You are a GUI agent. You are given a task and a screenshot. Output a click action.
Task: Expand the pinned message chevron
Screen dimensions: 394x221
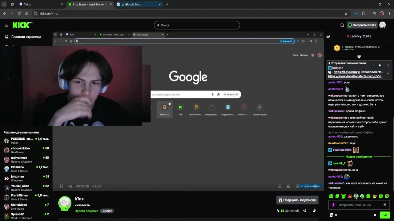(x=388, y=73)
